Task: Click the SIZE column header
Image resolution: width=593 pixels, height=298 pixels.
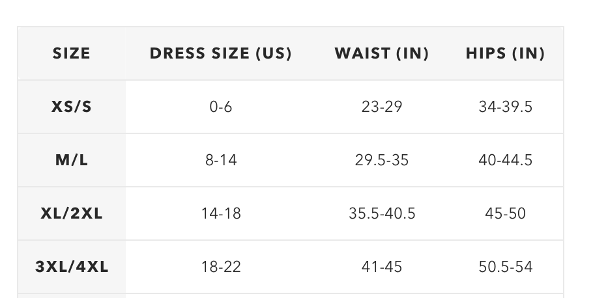Action: [x=72, y=53]
